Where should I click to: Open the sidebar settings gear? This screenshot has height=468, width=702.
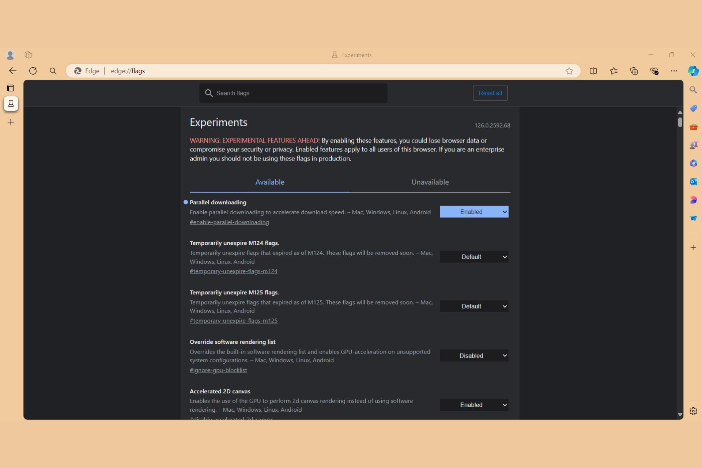(x=693, y=411)
